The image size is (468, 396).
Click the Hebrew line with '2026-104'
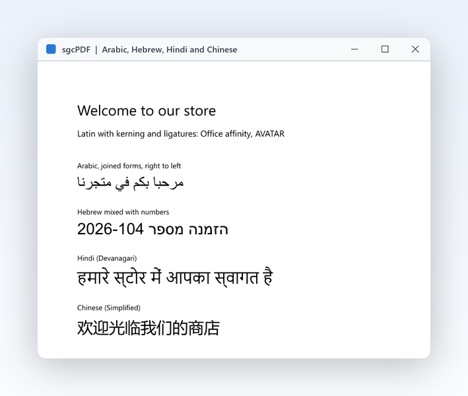[152, 229]
